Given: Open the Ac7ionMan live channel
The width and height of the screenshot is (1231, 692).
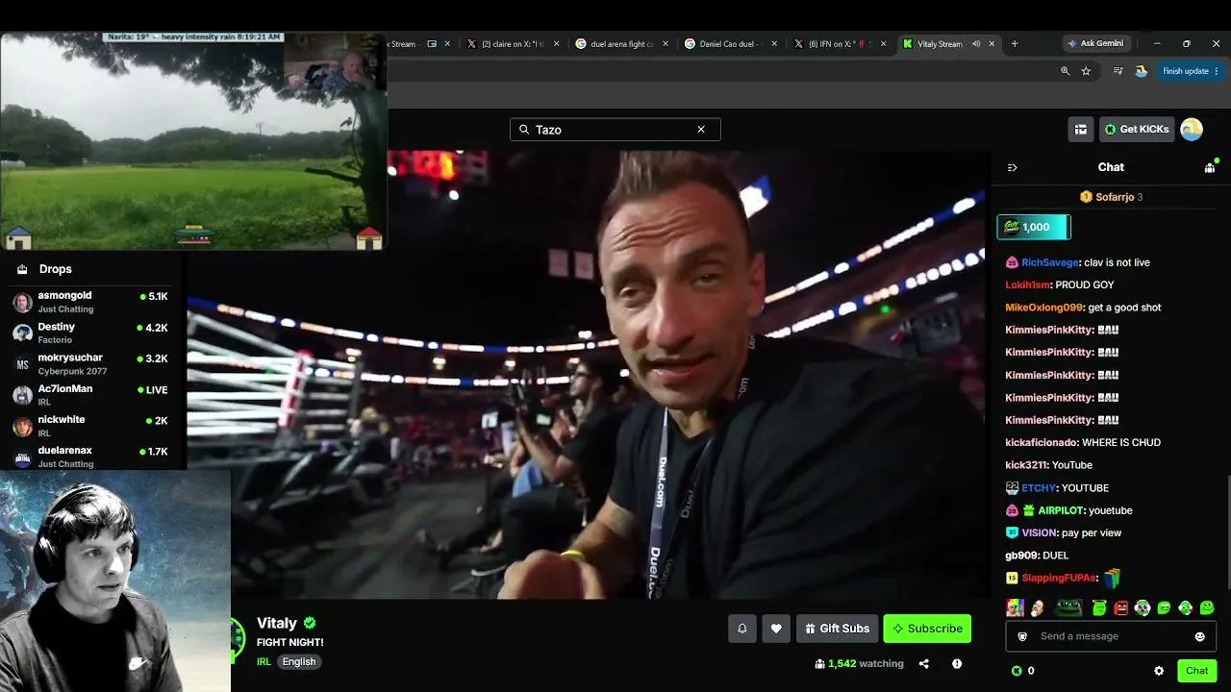Looking at the screenshot, I should pyautogui.click(x=90, y=395).
